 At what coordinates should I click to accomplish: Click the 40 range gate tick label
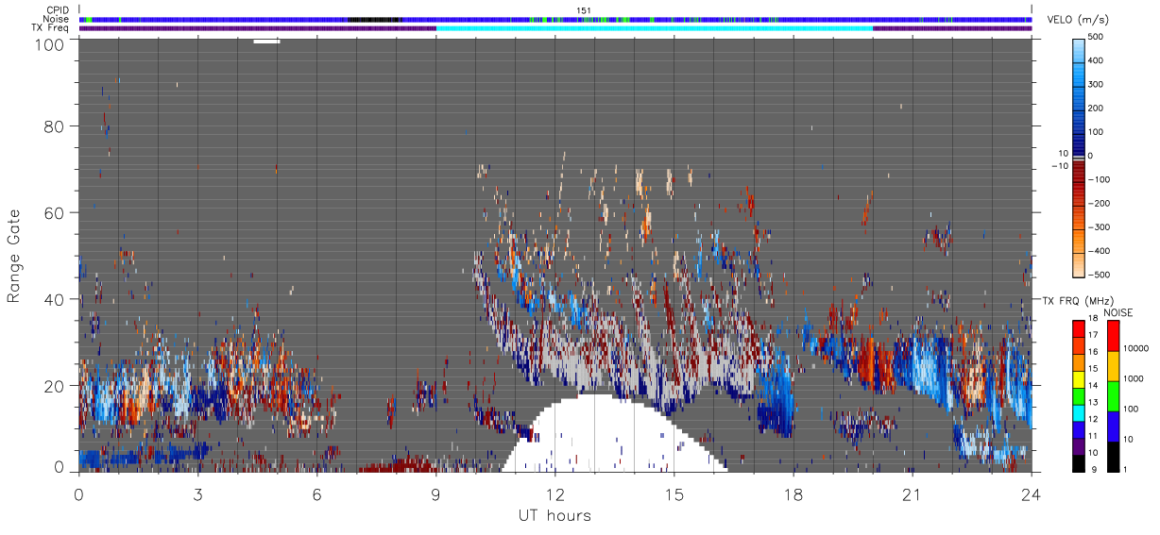(52, 299)
